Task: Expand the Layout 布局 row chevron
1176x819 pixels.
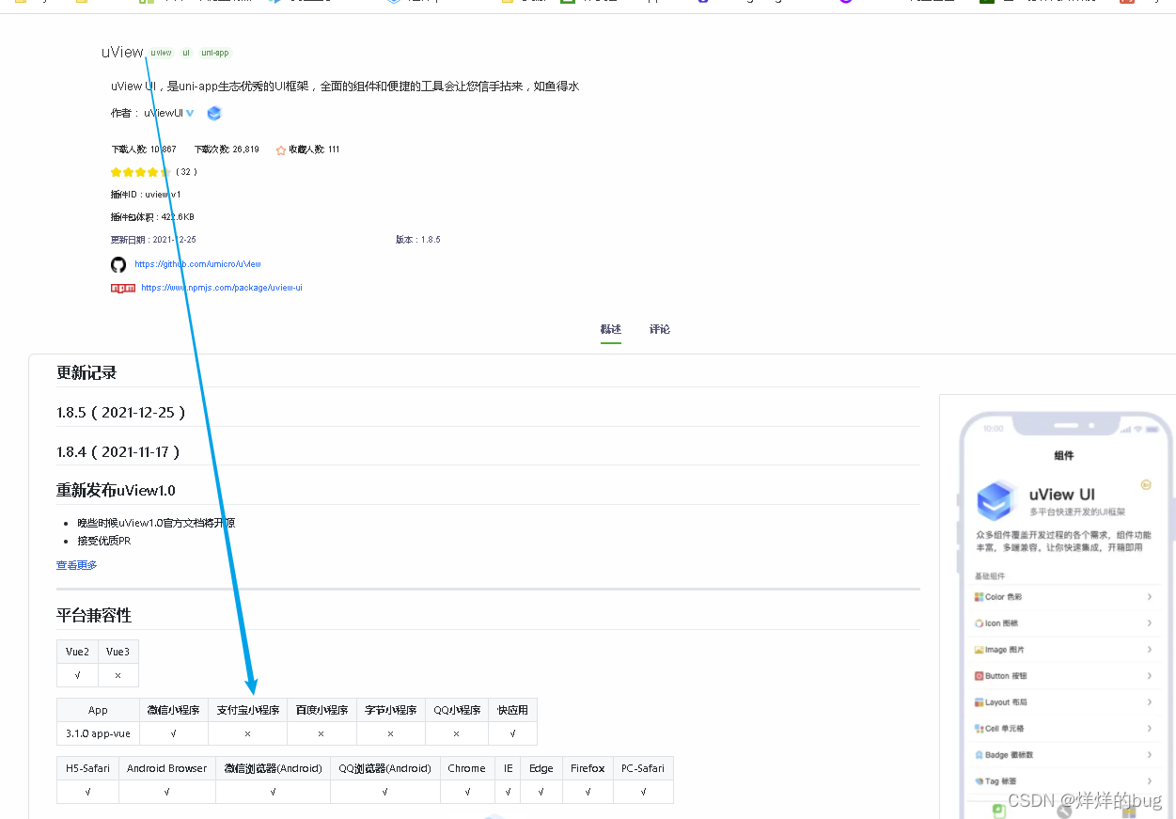Action: click(1149, 702)
